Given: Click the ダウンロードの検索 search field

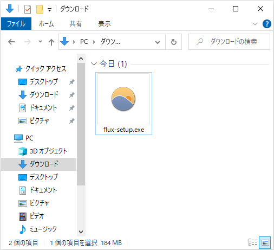Looking at the screenshot, I should (229, 42).
